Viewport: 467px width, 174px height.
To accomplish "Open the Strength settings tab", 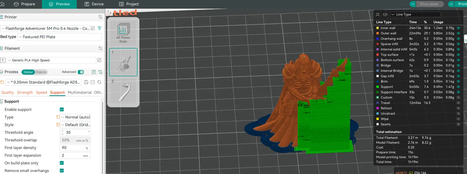I will [25, 93].
